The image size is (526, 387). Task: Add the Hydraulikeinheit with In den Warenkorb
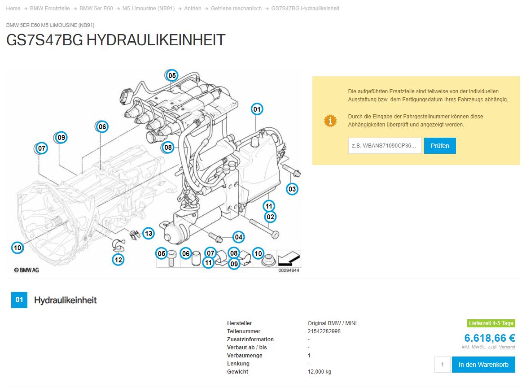[x=483, y=365]
